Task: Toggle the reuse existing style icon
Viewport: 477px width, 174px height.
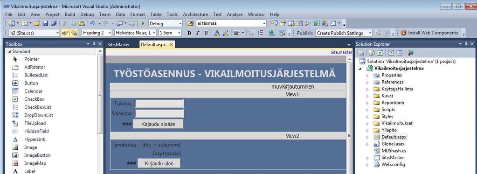Action: click(73, 33)
